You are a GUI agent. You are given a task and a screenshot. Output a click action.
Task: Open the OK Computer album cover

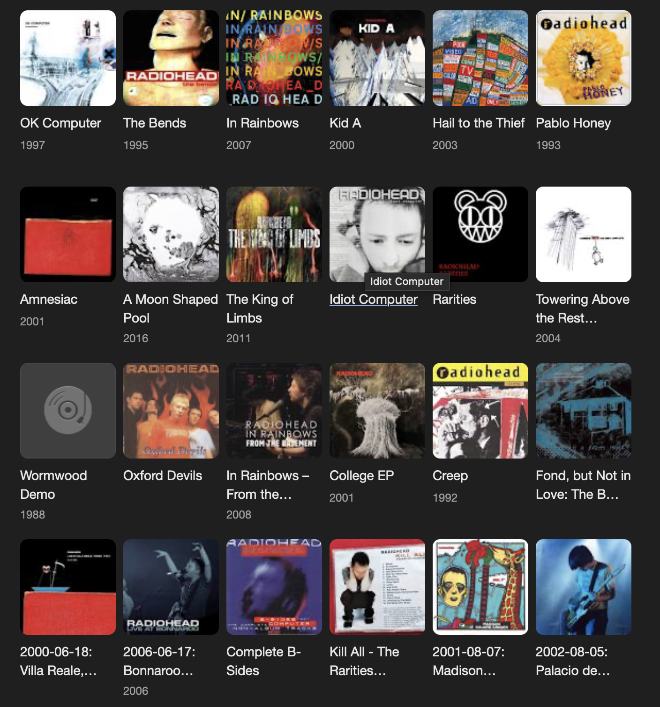click(x=68, y=58)
